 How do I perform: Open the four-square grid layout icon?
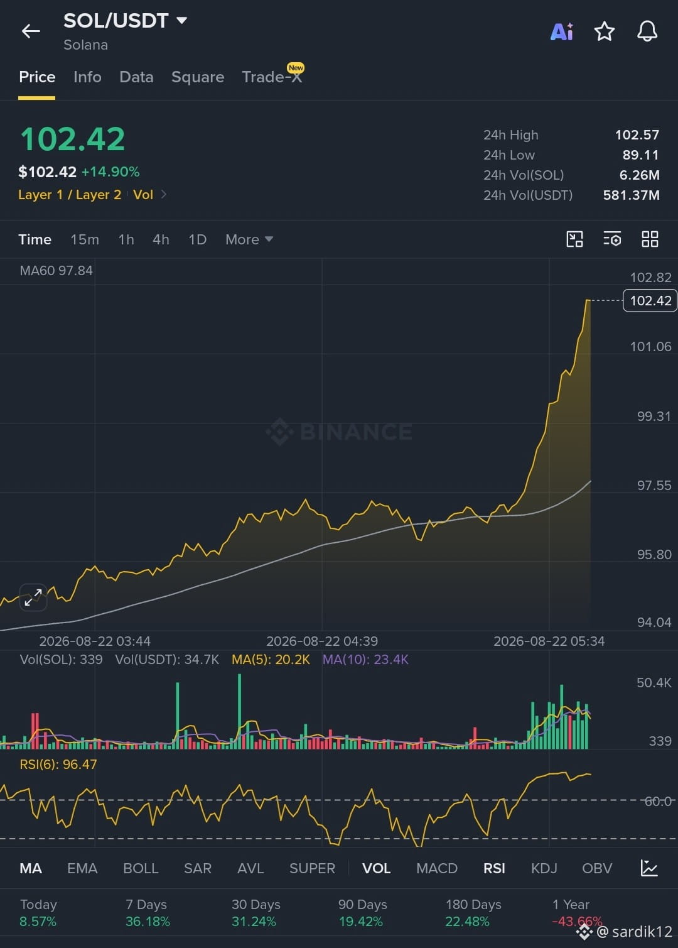[650, 239]
